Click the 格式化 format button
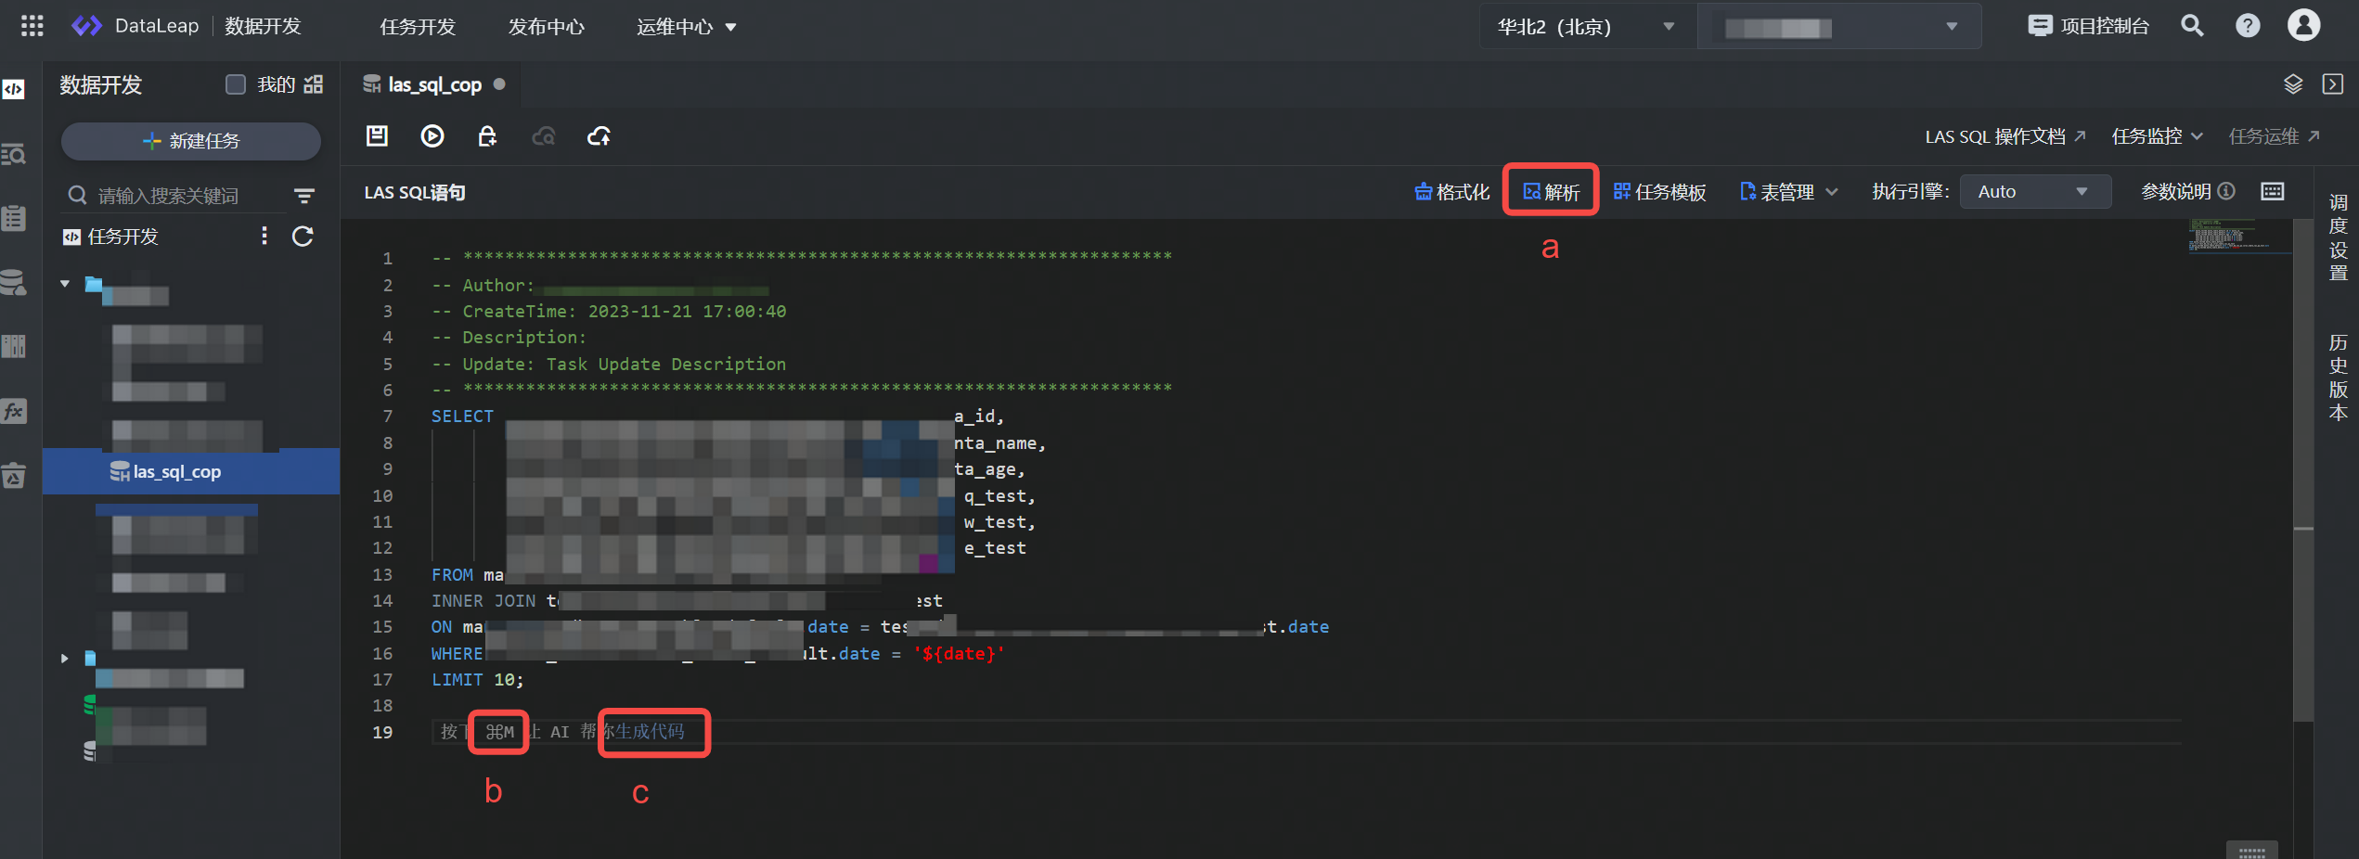The image size is (2359, 859). tap(1451, 192)
